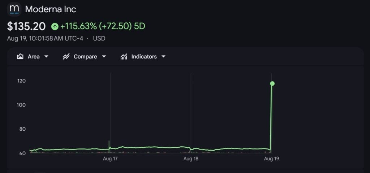This screenshot has height=173, width=370.
Task: Click the +115.63% percentage change
Action: [x=78, y=26]
